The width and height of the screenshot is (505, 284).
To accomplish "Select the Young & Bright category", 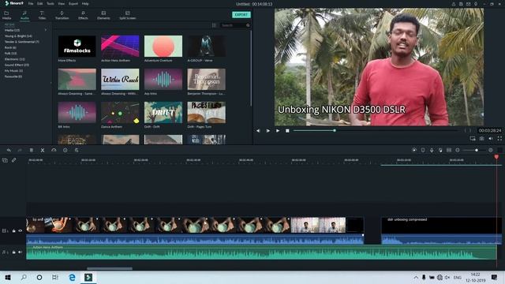I will point(18,36).
